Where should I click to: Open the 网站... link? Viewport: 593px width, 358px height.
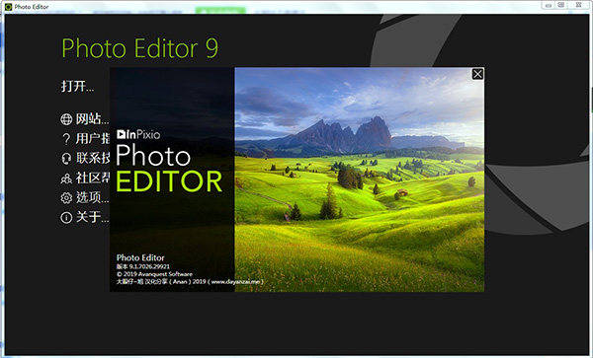tap(92, 119)
